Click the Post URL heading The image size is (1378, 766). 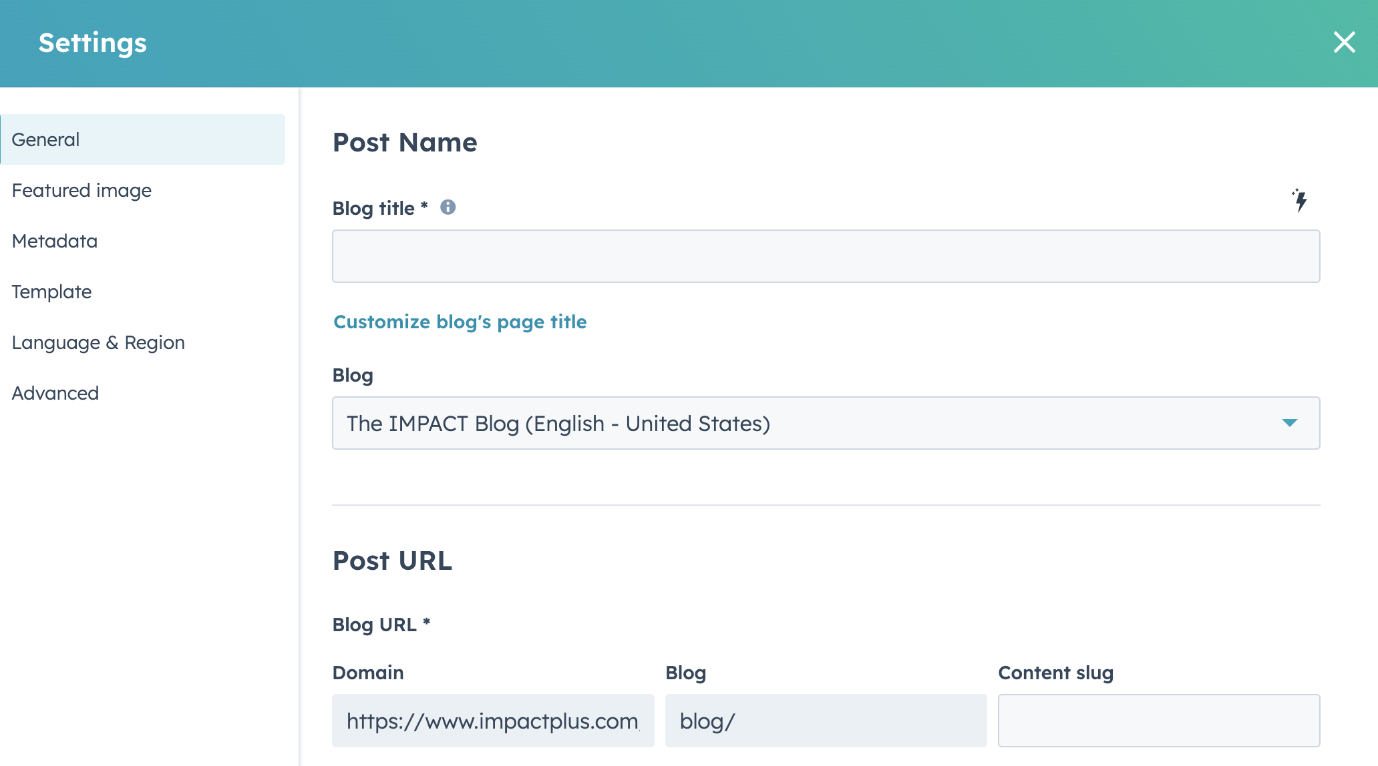(392, 560)
